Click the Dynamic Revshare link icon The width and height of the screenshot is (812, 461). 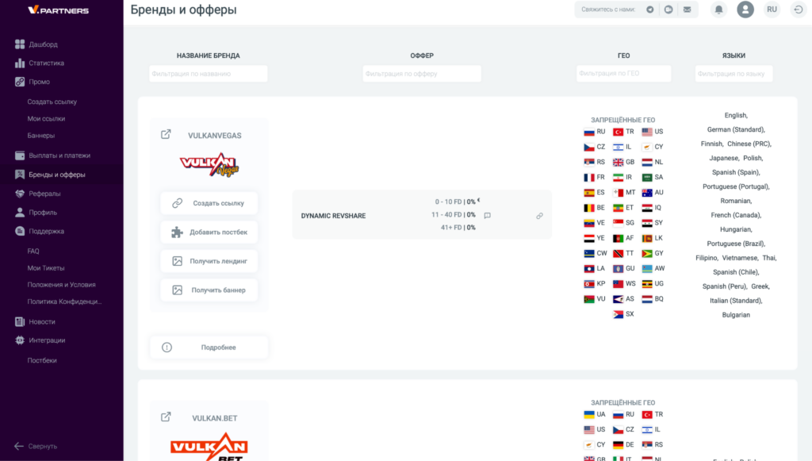539,216
